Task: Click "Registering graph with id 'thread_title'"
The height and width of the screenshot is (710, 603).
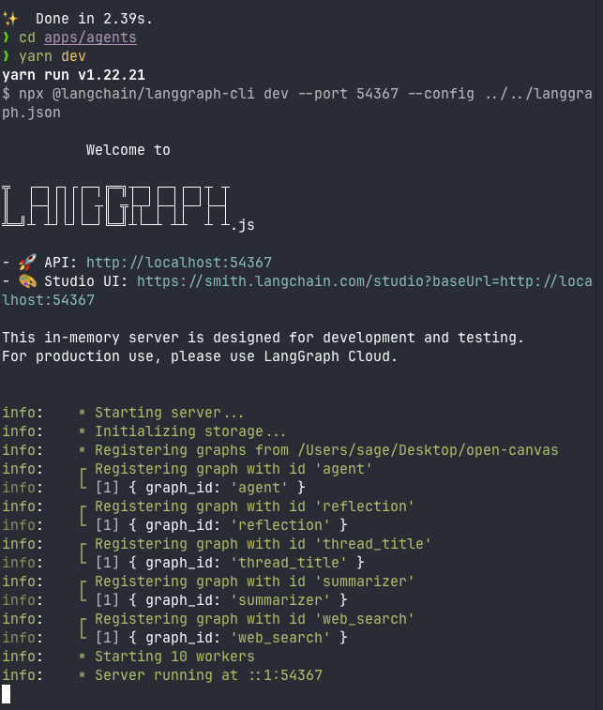Action: (x=263, y=544)
